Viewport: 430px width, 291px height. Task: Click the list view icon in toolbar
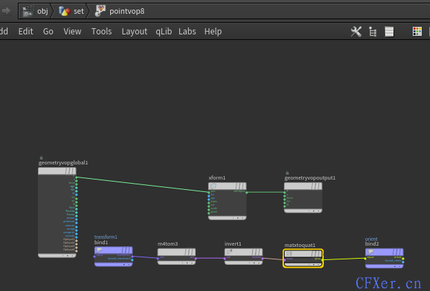click(x=389, y=31)
